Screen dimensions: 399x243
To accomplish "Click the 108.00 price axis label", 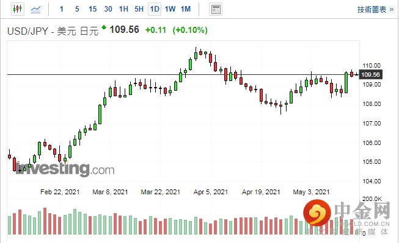I will pyautogui.click(x=372, y=104).
